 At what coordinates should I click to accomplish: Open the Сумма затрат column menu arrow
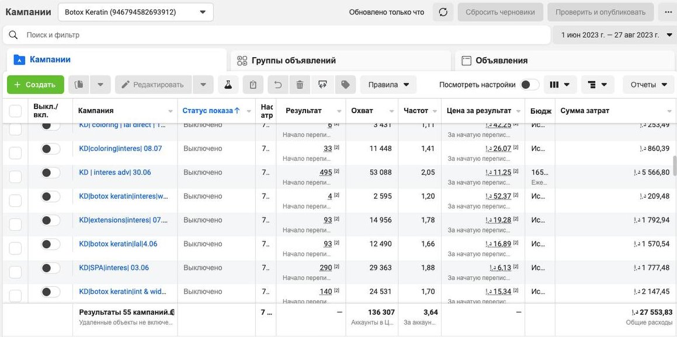pos(669,111)
